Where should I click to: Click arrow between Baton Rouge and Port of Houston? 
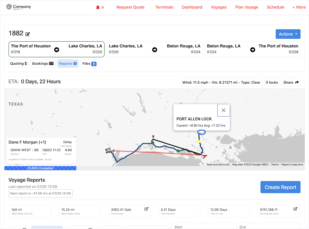252,50
